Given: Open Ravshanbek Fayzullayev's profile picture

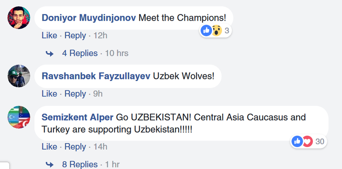Looking at the screenshot, I should coord(19,76).
